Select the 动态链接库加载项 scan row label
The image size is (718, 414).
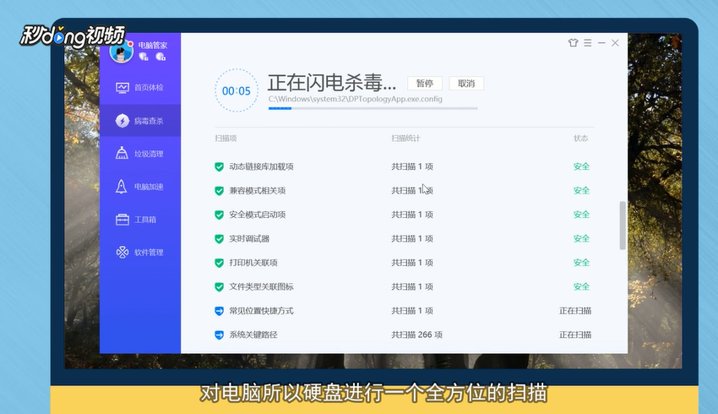pos(262,166)
